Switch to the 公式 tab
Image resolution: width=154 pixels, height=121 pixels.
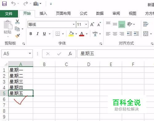pyautogui.click(x=83, y=13)
